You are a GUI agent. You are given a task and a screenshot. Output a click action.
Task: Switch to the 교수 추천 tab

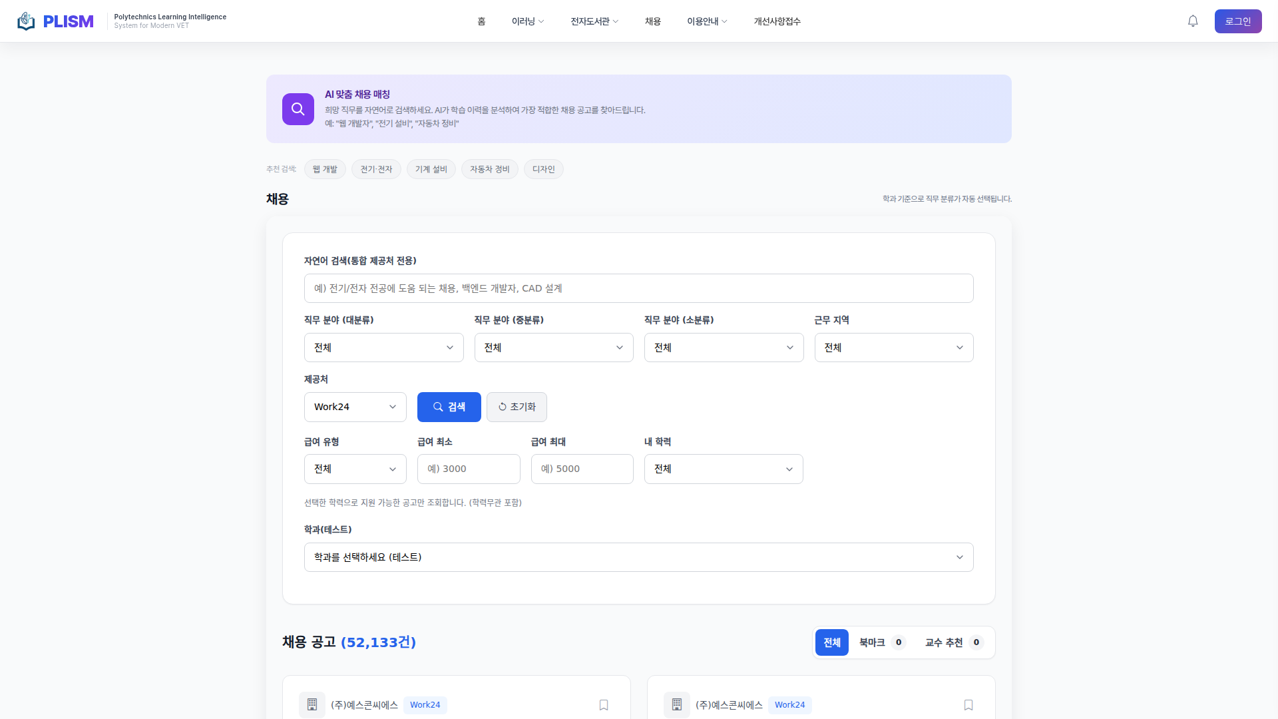[953, 642]
